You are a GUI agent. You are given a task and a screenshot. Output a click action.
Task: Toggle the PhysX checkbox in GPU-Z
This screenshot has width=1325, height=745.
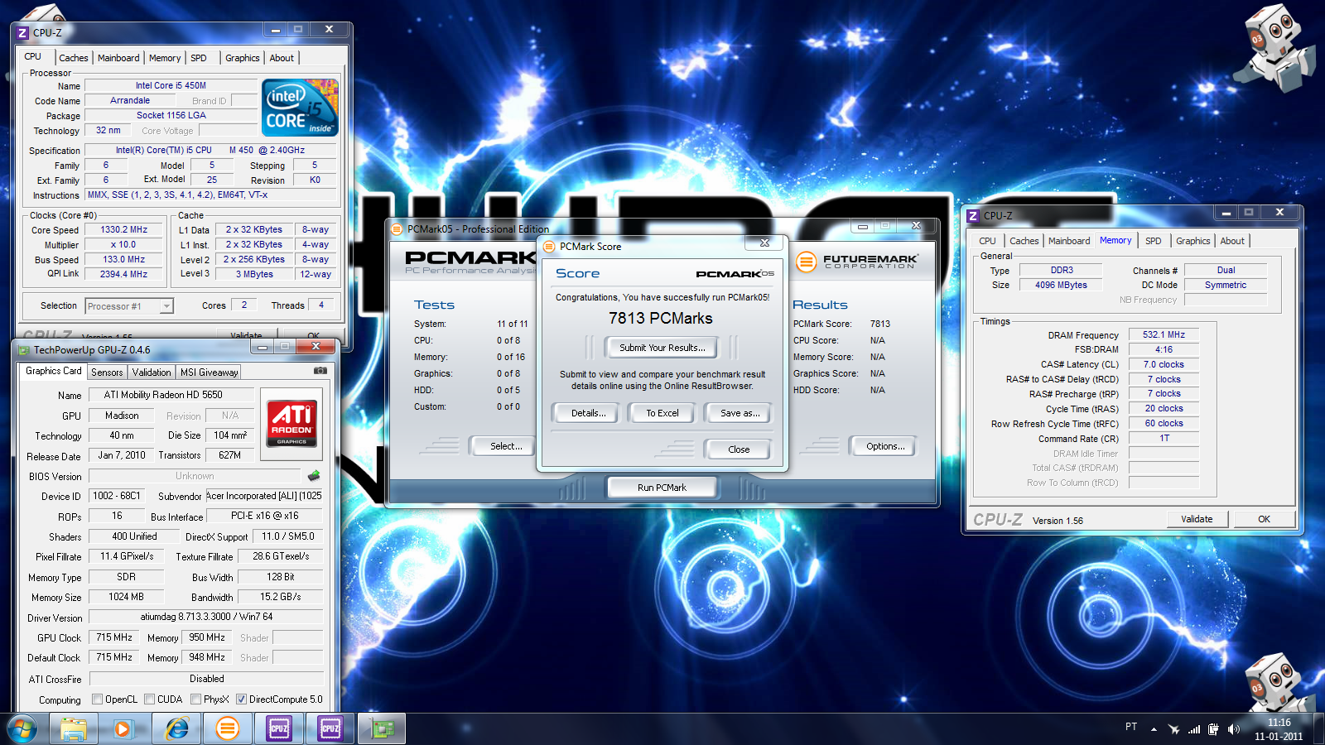click(196, 699)
